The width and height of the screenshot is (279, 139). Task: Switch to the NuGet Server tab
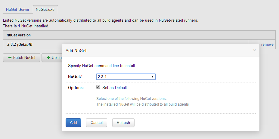(x=18, y=9)
